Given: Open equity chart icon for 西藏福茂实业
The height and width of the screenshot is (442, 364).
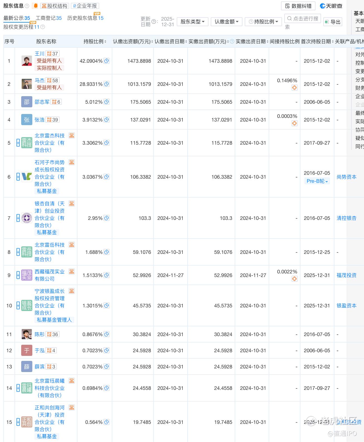Looking at the screenshot, I should coord(72,272).
